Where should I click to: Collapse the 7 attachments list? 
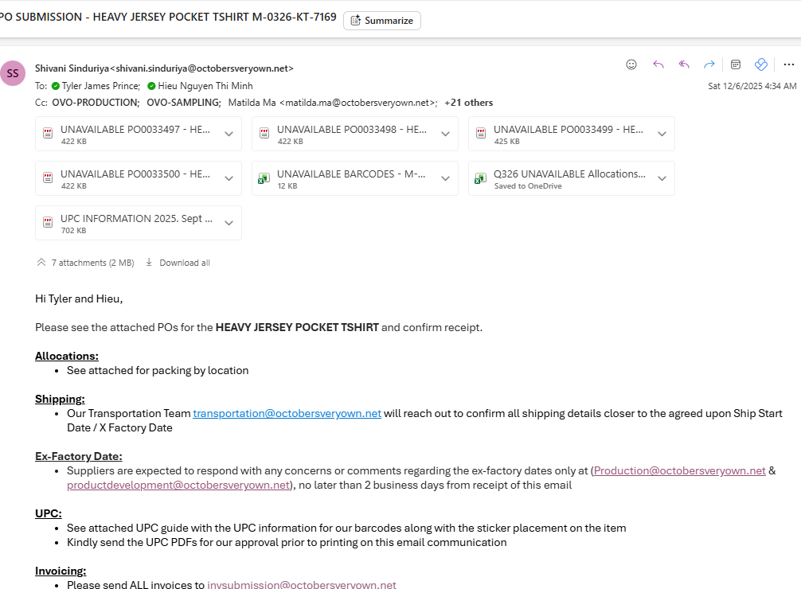point(41,263)
